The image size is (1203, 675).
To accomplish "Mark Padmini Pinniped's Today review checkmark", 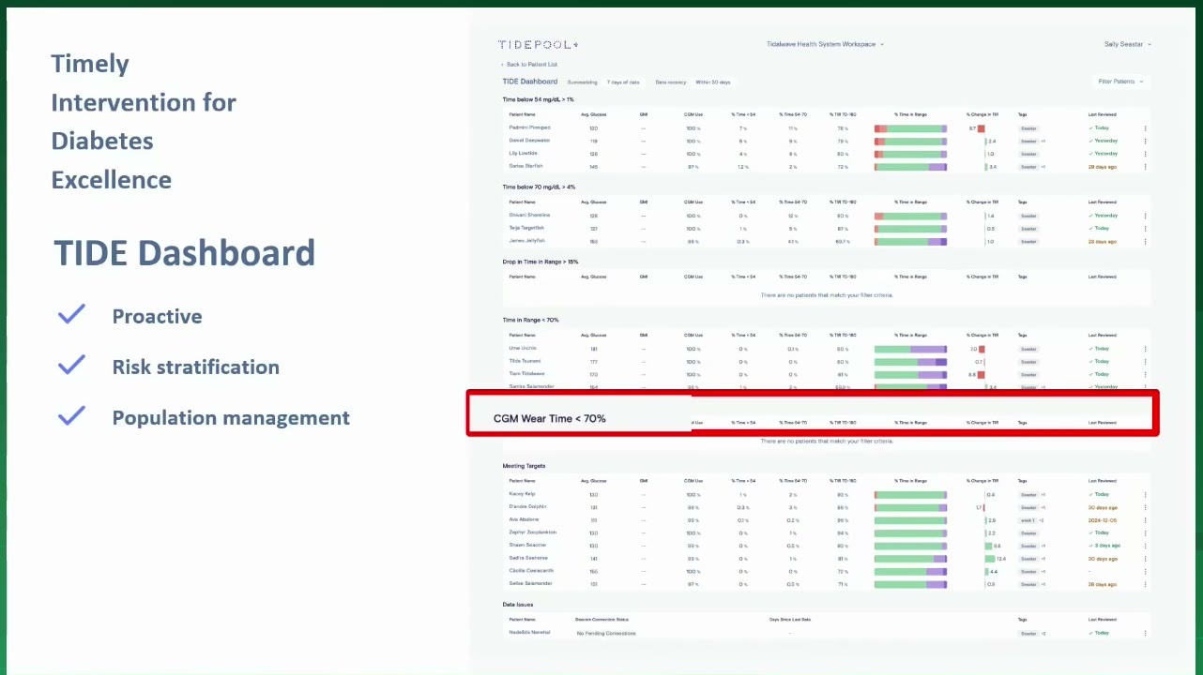I will point(1090,127).
